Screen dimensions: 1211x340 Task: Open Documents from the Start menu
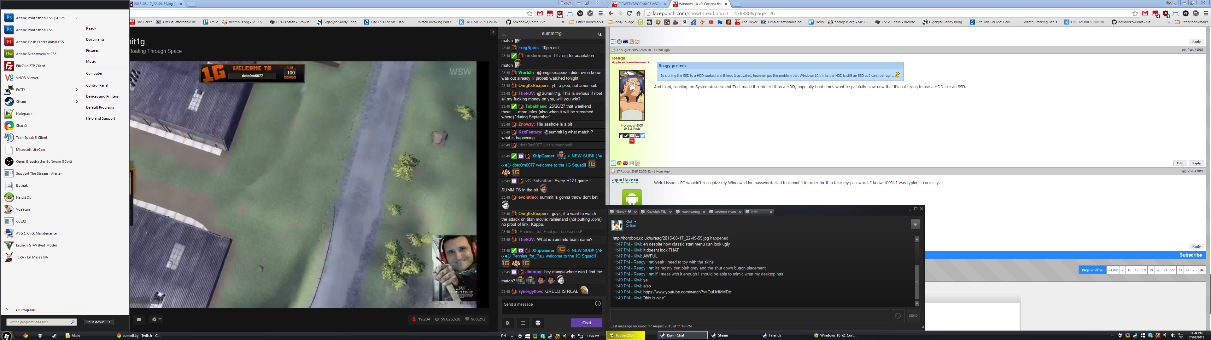(95, 39)
